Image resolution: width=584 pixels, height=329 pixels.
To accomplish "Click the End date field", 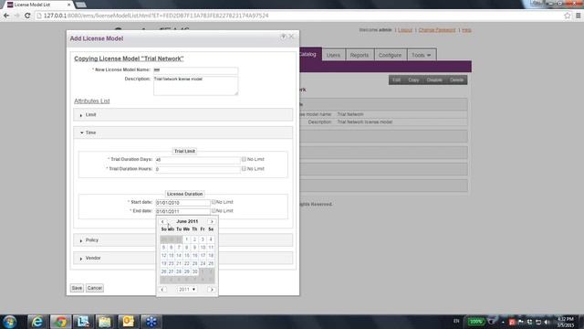I will tap(182, 211).
